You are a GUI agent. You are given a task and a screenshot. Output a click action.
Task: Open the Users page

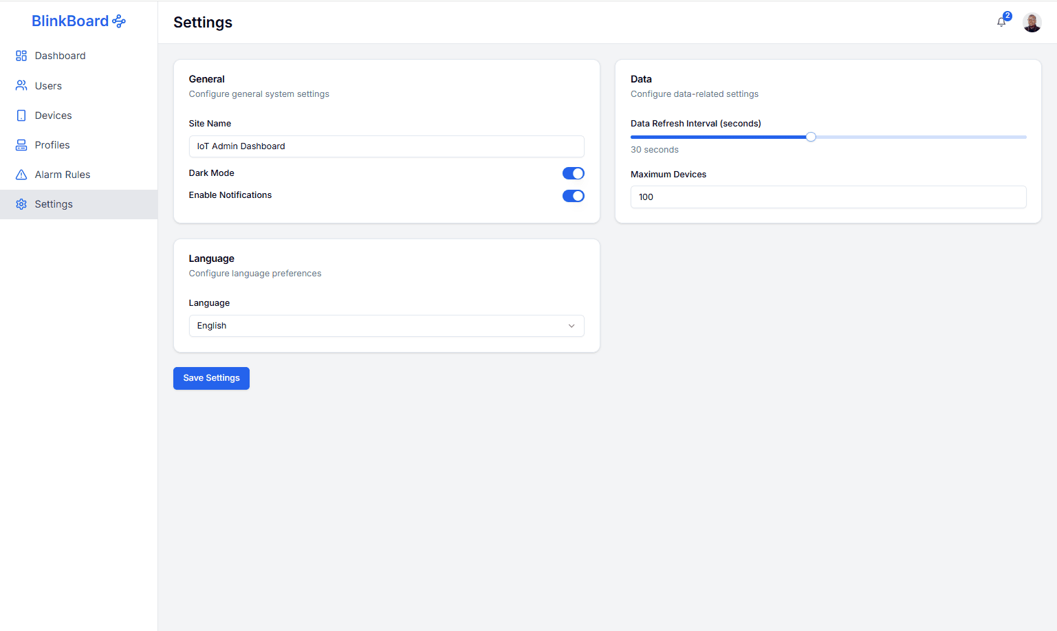point(79,86)
